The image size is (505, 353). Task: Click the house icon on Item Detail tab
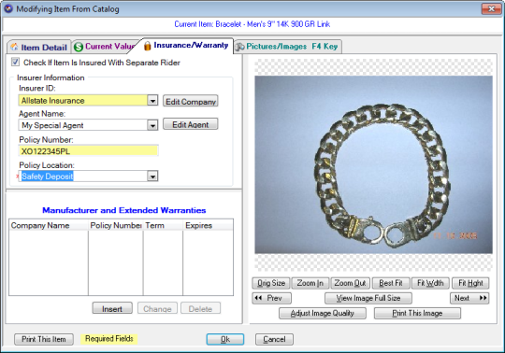click(14, 47)
